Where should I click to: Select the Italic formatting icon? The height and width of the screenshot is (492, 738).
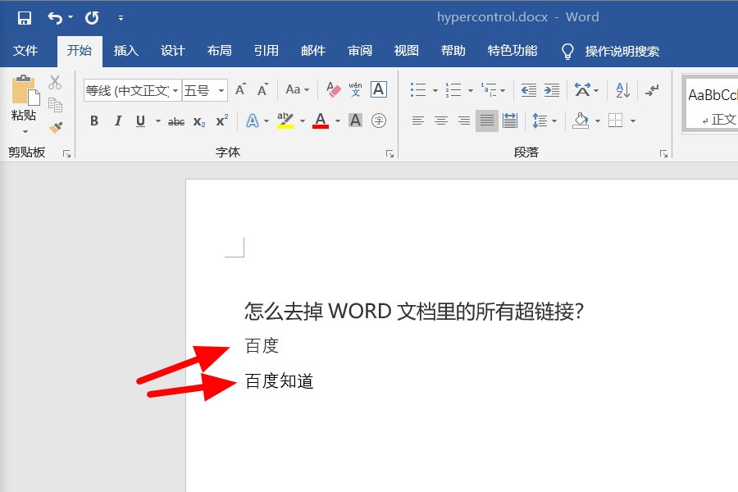point(116,121)
